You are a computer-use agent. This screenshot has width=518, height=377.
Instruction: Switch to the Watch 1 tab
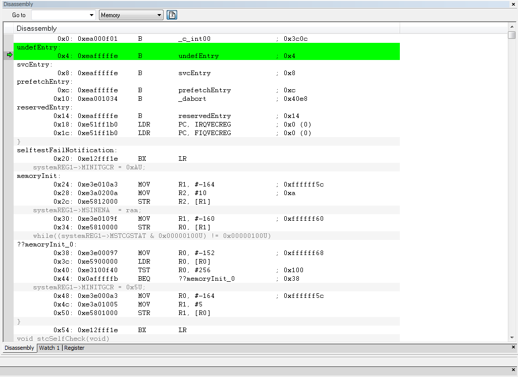click(x=49, y=348)
